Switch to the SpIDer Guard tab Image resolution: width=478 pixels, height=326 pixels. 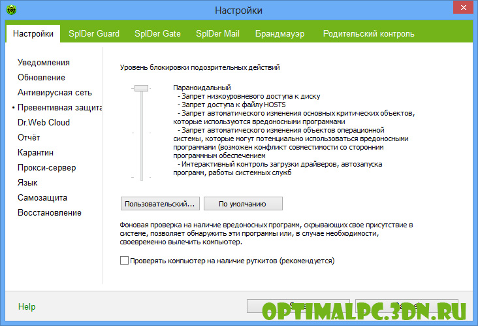coord(94,33)
